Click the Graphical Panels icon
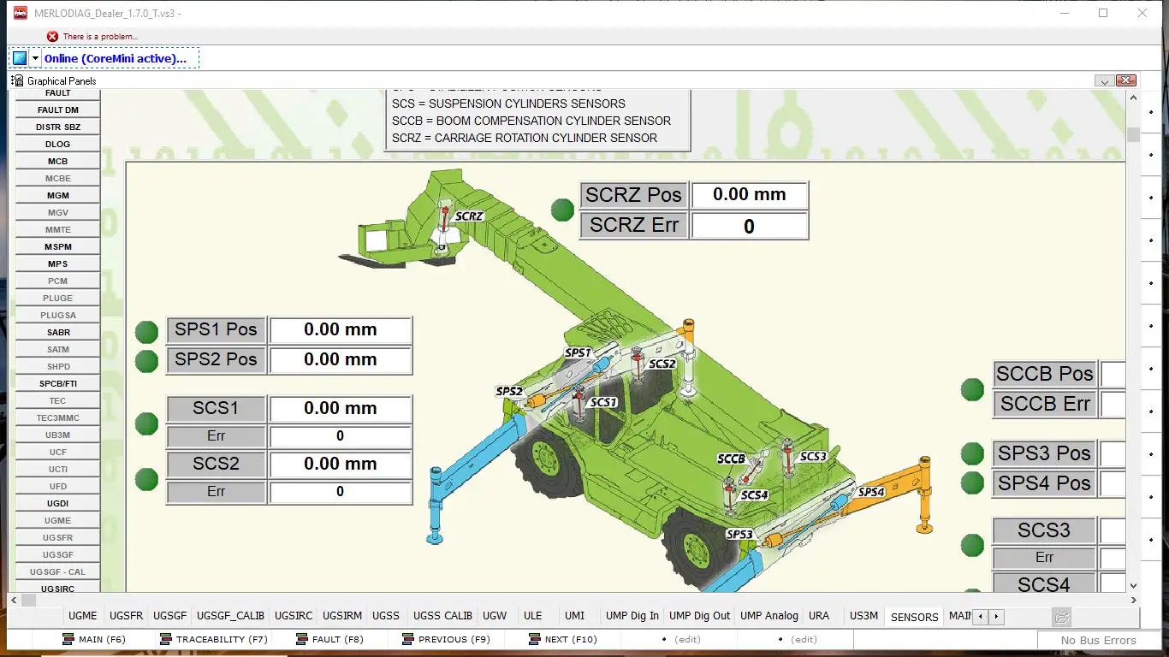1169x657 pixels. 15,80
